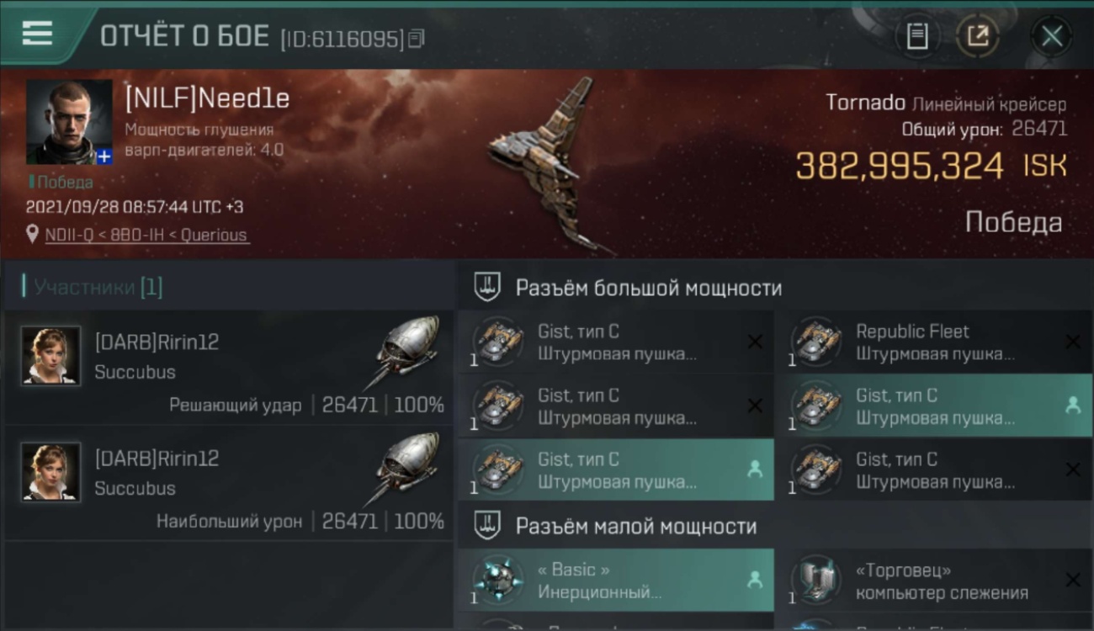1094x631 pixels.
Task: Click the share export icon
Action: [978, 36]
